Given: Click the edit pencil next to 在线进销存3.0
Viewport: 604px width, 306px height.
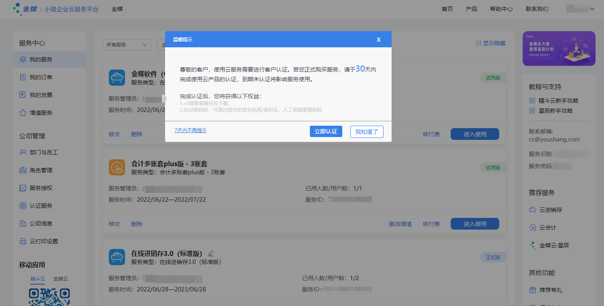Looking at the screenshot, I should point(211,253).
